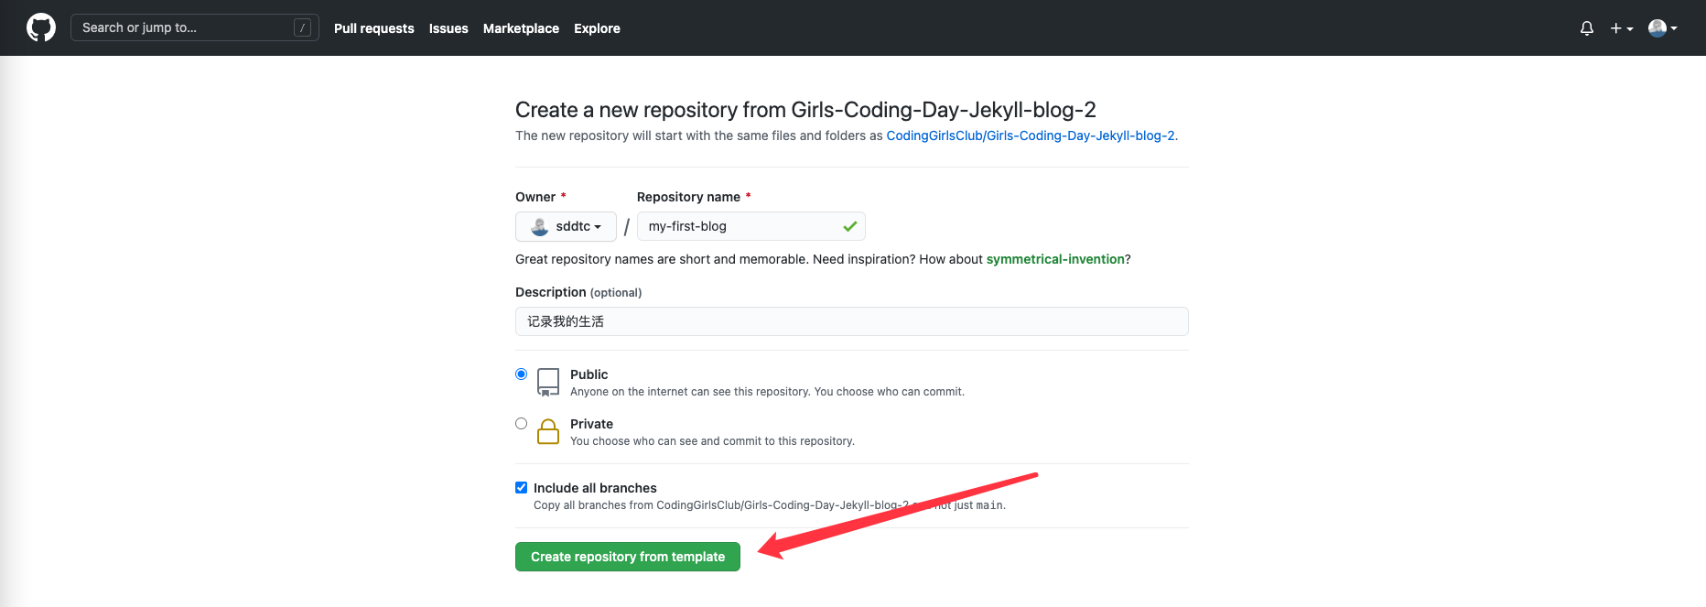Open the plus create-new dropdown
This screenshot has width=1706, height=607.
click(x=1622, y=28)
